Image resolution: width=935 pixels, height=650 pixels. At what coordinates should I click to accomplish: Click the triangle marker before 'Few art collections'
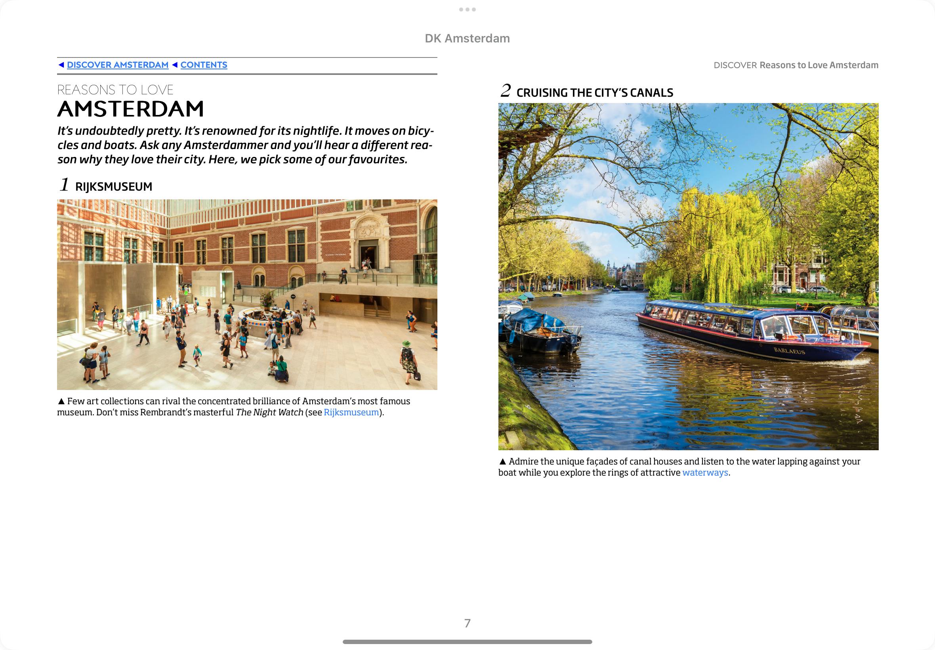(61, 401)
